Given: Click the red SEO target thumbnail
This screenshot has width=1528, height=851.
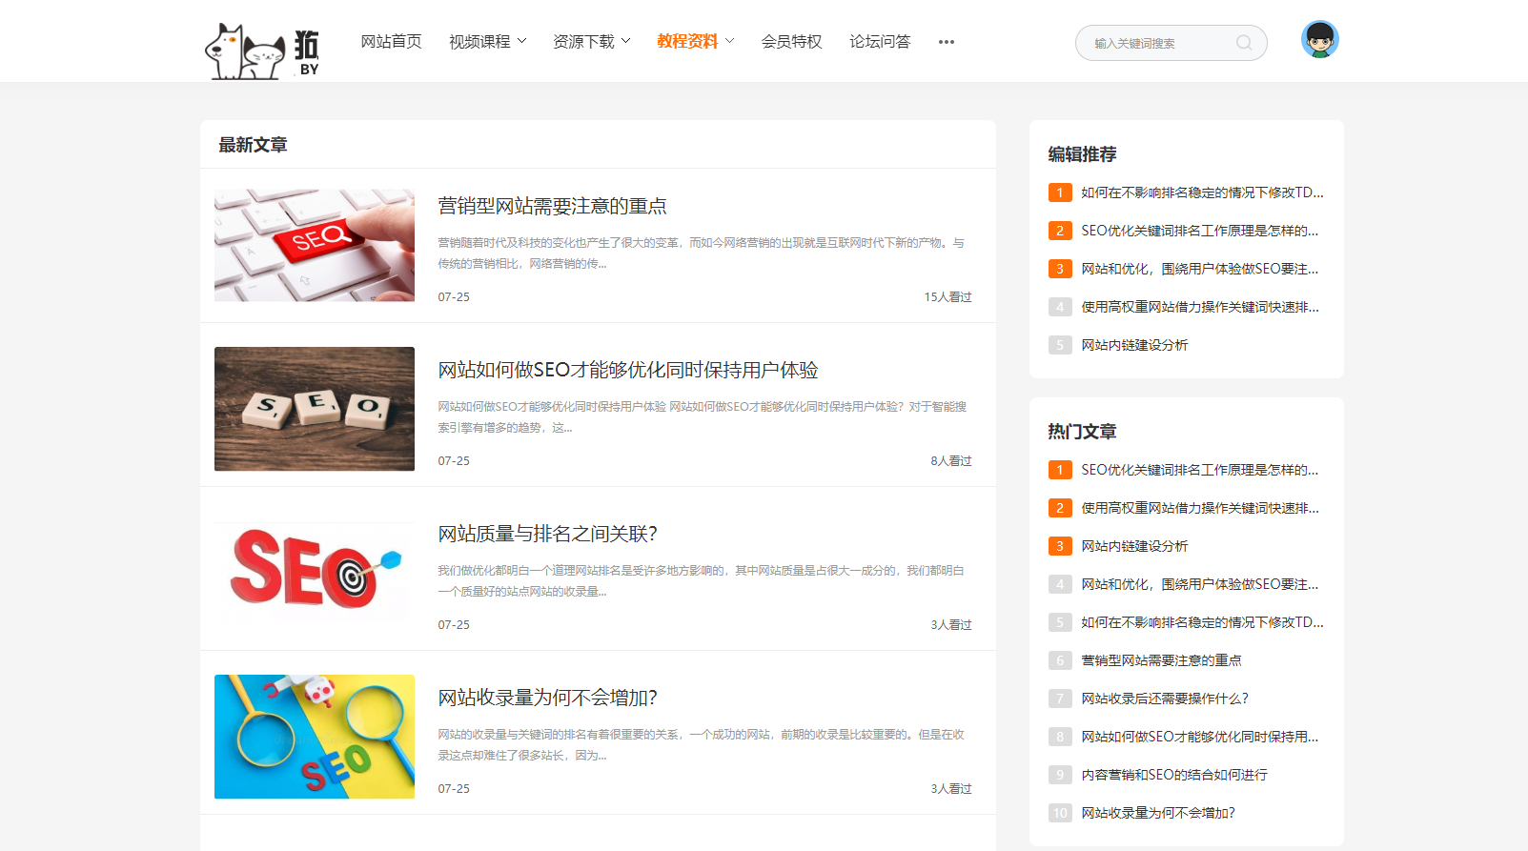Looking at the screenshot, I should pyautogui.click(x=315, y=573).
